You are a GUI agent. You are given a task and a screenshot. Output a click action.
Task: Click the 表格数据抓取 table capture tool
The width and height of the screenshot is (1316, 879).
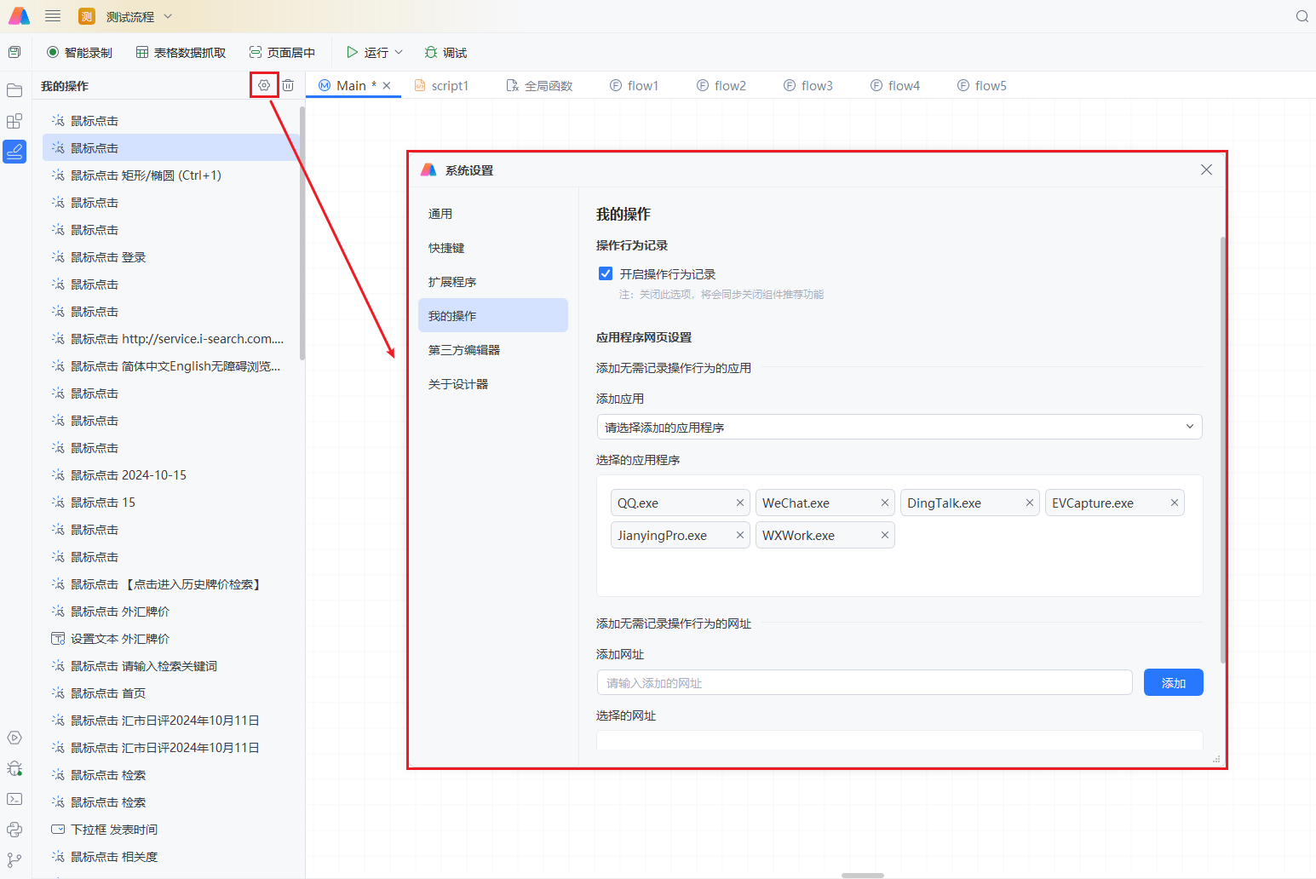[x=181, y=53]
